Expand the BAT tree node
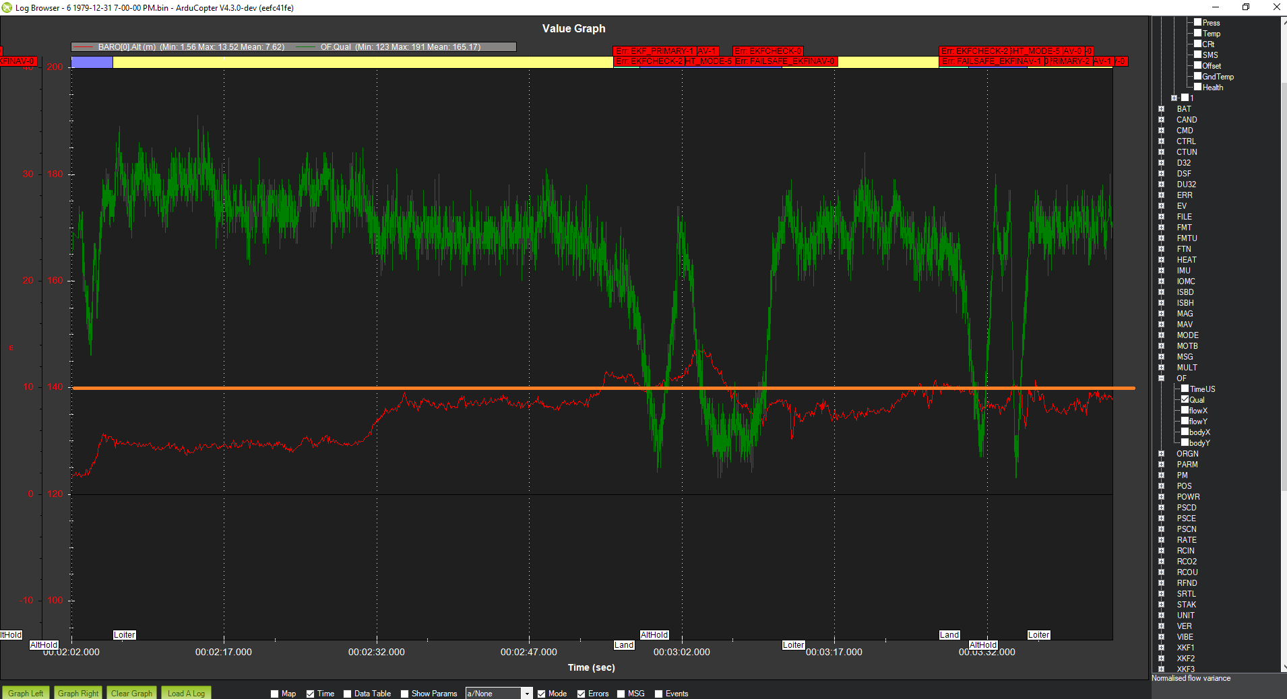1287x699 pixels. (1161, 109)
